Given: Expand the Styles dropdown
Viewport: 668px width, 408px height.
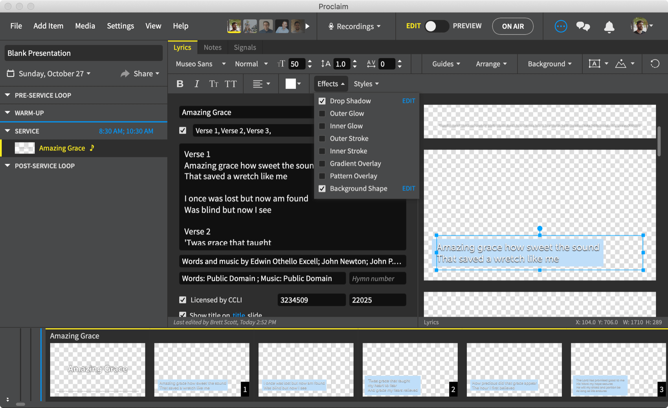Looking at the screenshot, I should click(x=366, y=84).
